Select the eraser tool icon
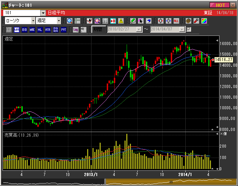Viewport: 238px width, 186px height. coord(149,21)
